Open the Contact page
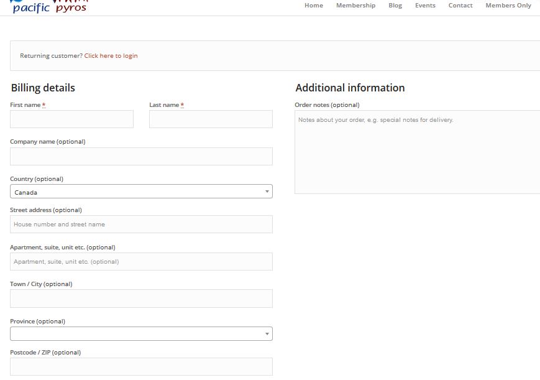The height and width of the screenshot is (380, 540). pyautogui.click(x=460, y=6)
